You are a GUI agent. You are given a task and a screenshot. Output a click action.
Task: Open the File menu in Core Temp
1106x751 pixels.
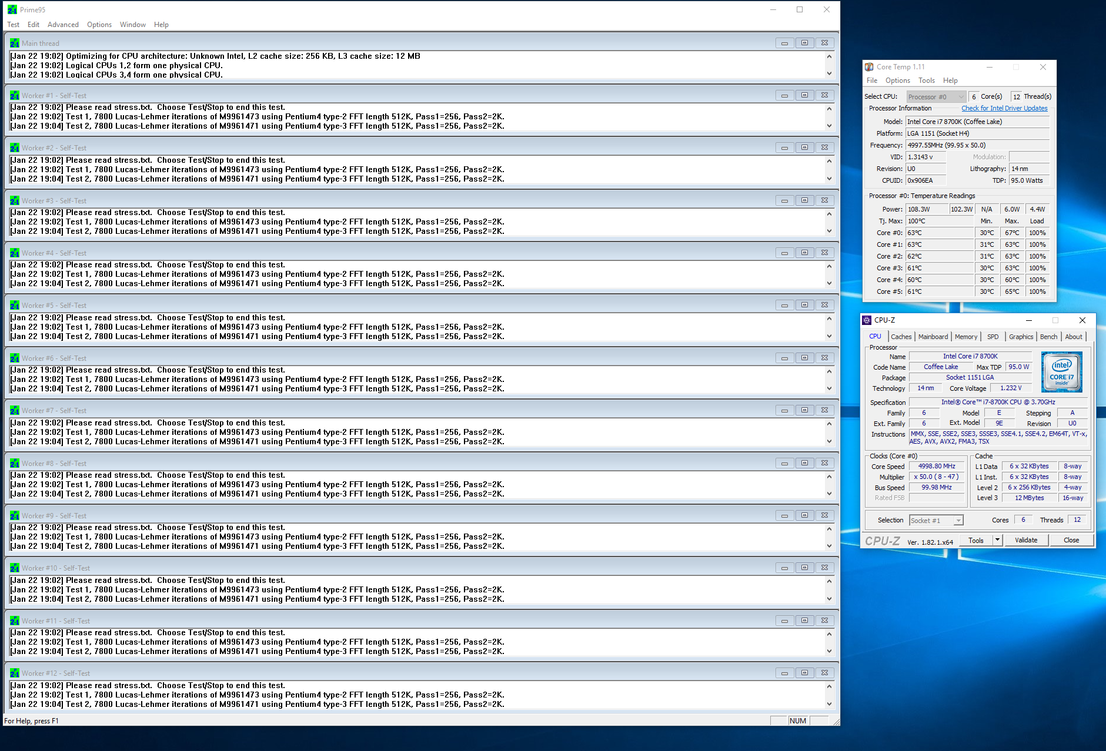coord(872,81)
